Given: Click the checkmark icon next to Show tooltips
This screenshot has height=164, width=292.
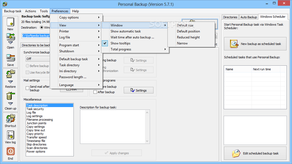Looking at the screenshot, I should coord(105,43).
